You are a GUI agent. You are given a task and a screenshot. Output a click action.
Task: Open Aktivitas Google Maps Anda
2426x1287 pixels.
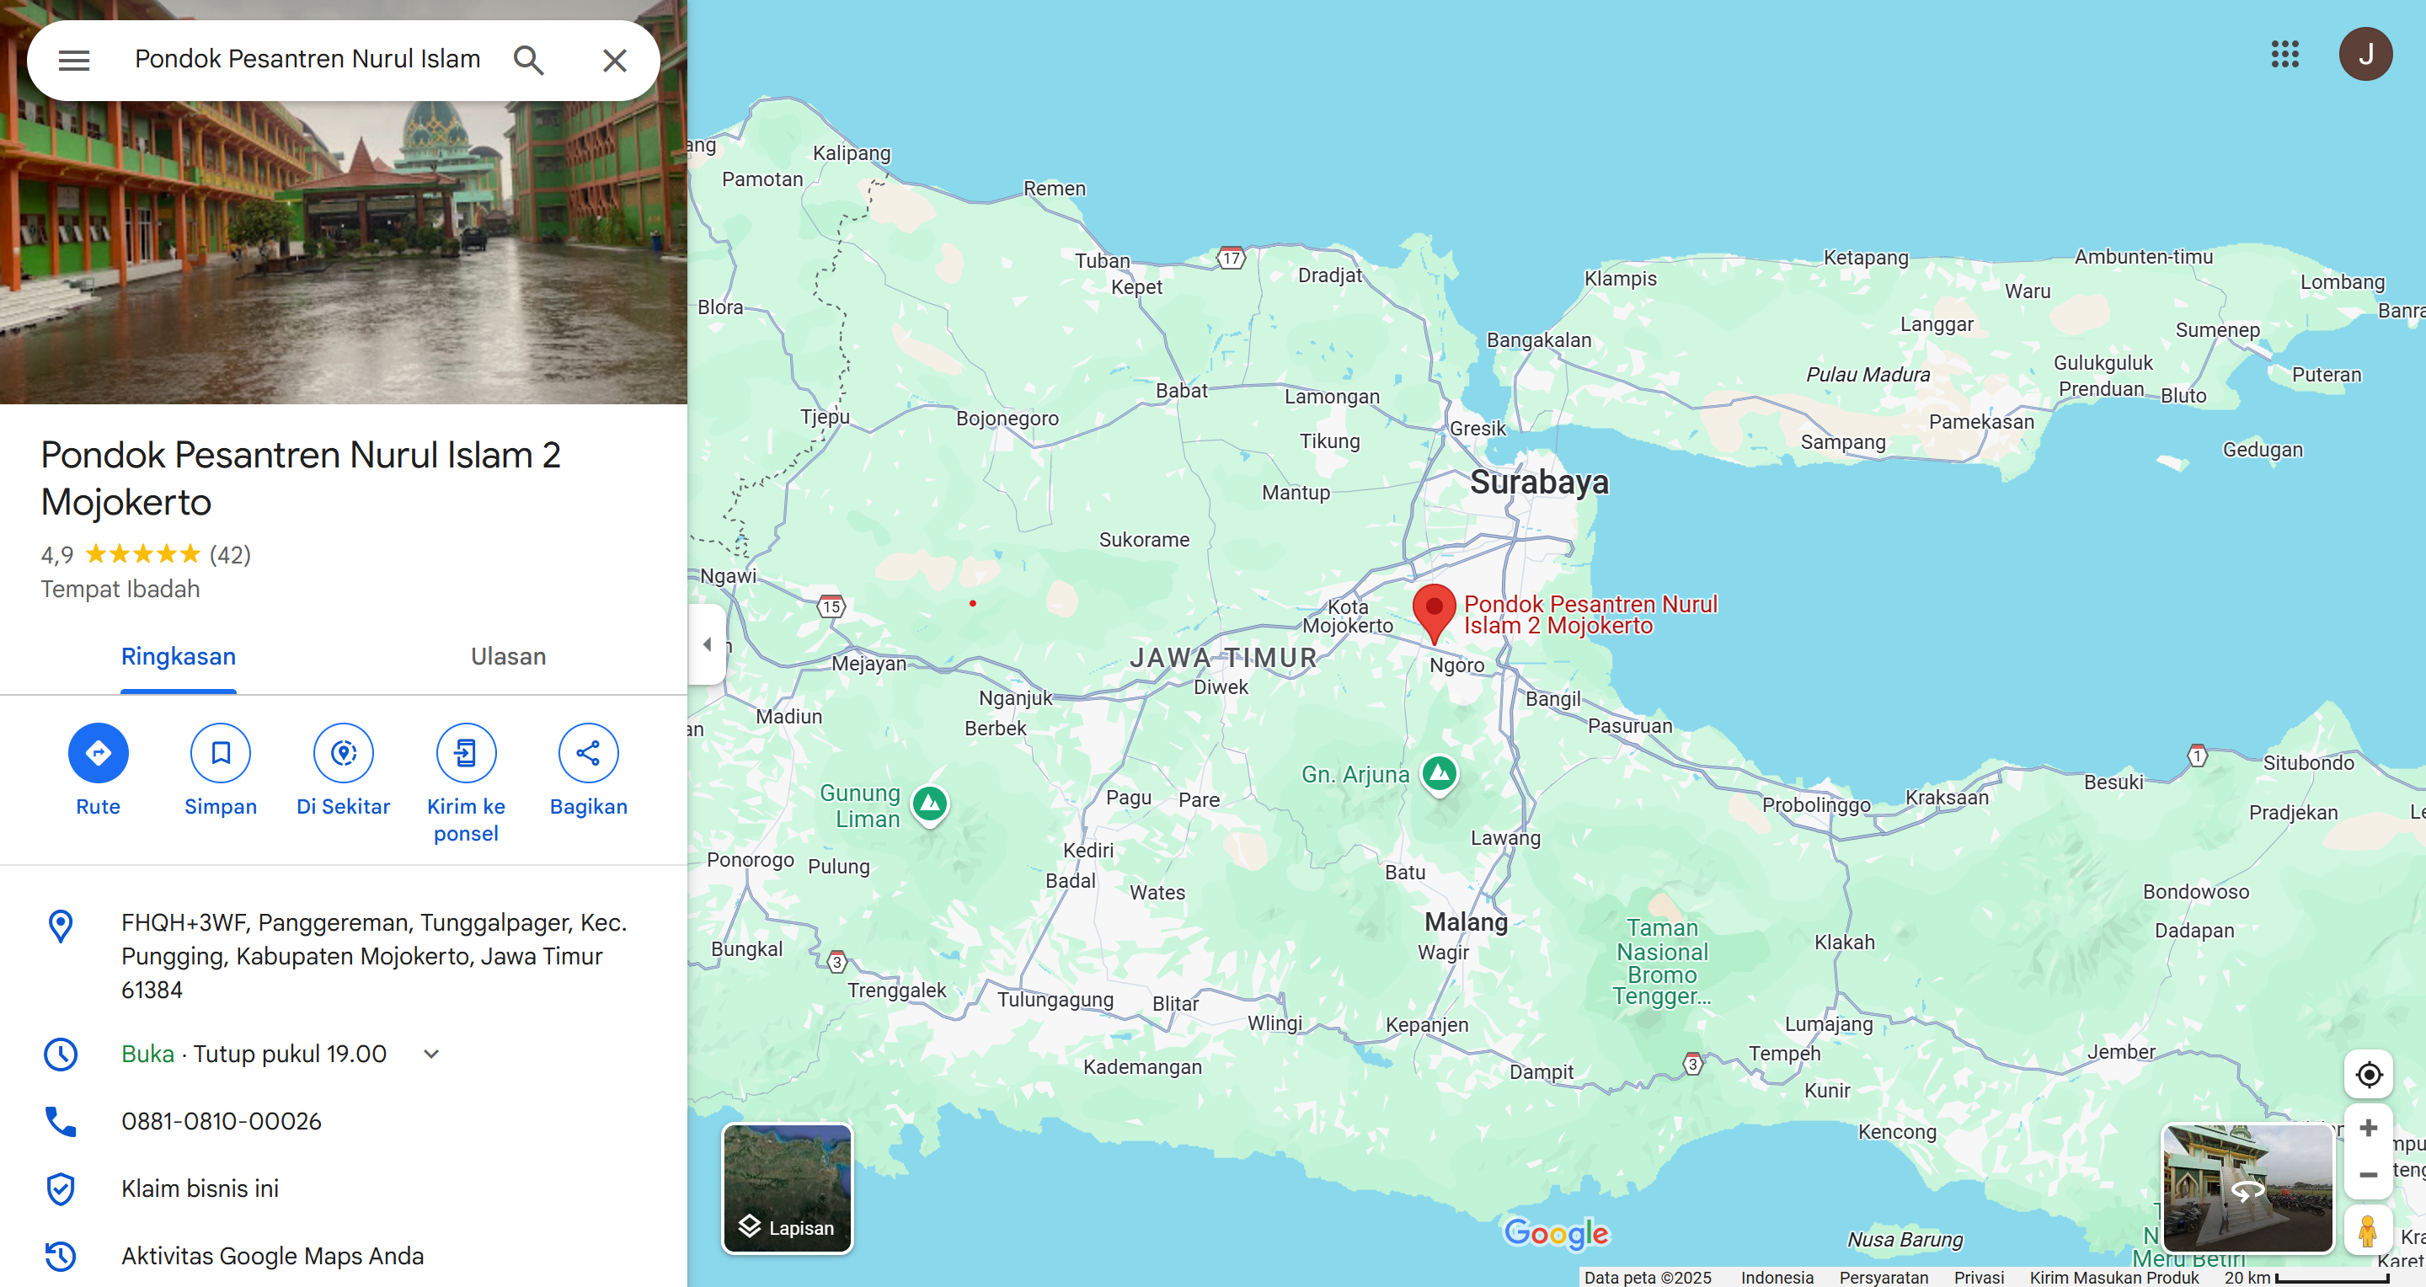click(272, 1256)
